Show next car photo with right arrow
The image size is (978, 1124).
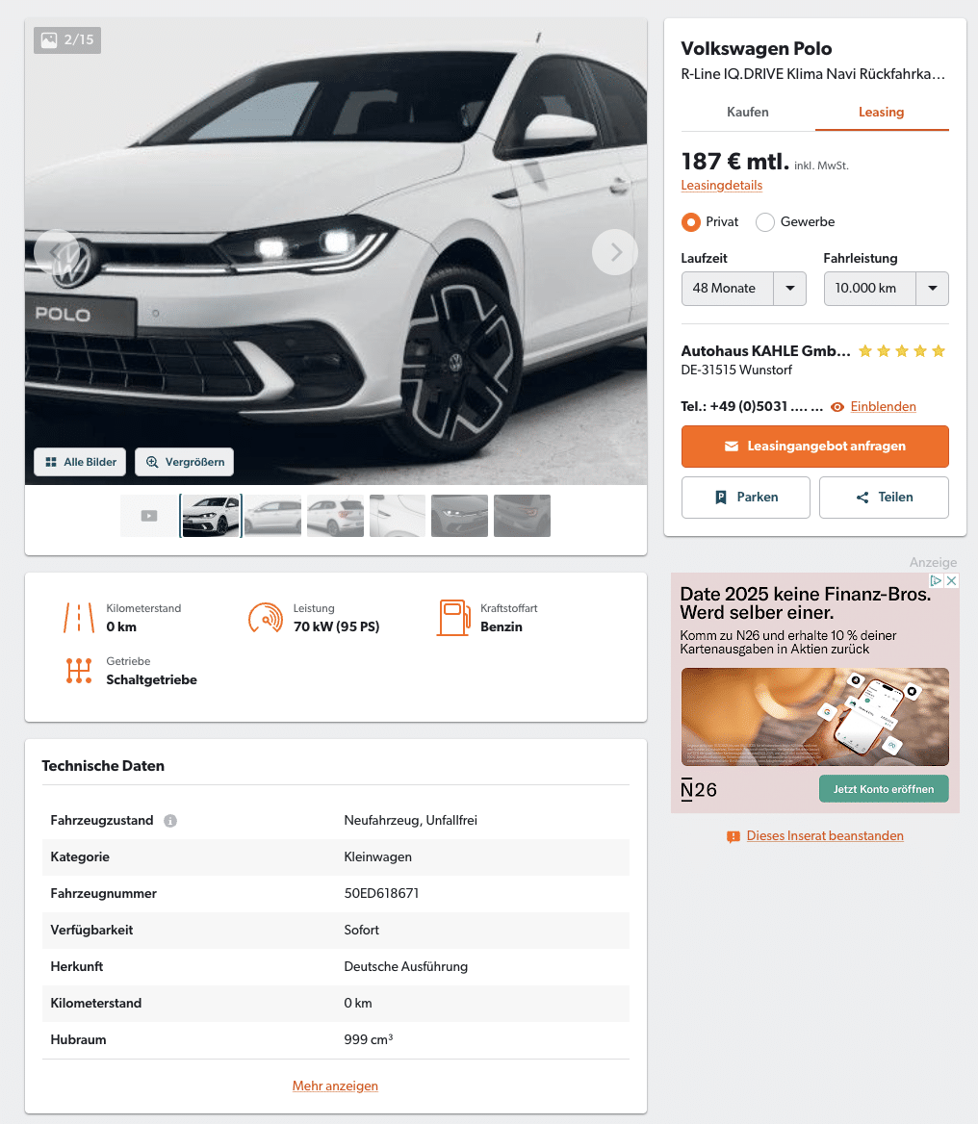pos(614,252)
